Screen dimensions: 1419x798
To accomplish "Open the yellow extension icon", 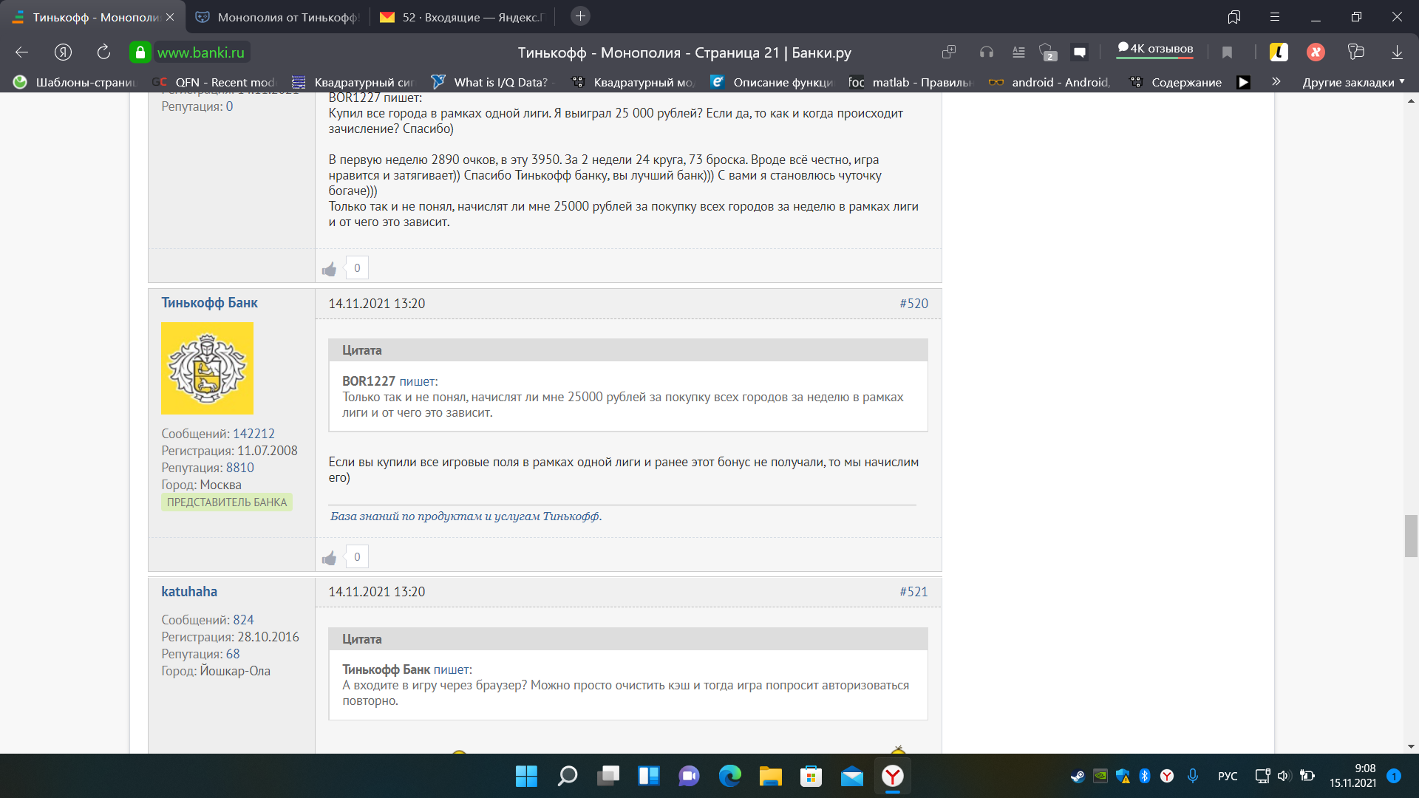I will (x=1279, y=52).
